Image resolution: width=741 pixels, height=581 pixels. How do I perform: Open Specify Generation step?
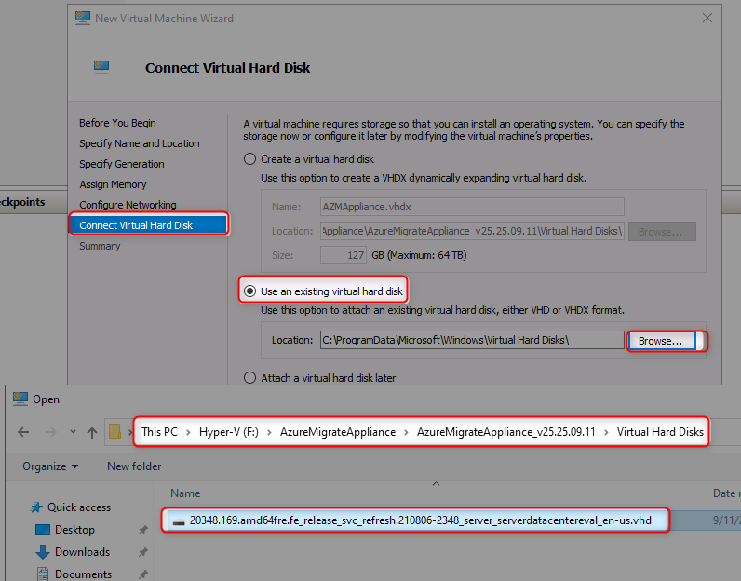click(122, 164)
